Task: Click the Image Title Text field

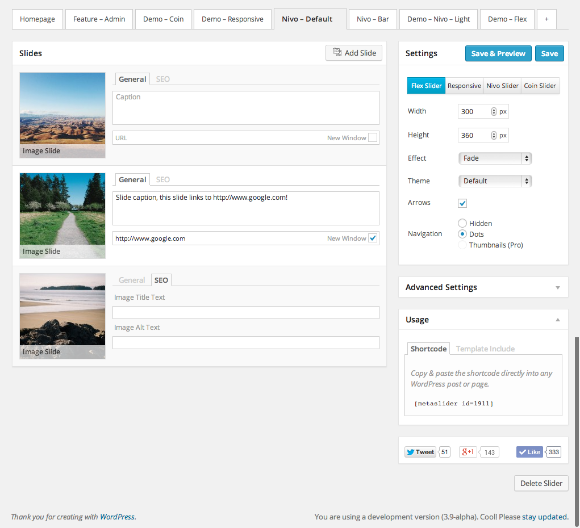Action: (x=246, y=312)
